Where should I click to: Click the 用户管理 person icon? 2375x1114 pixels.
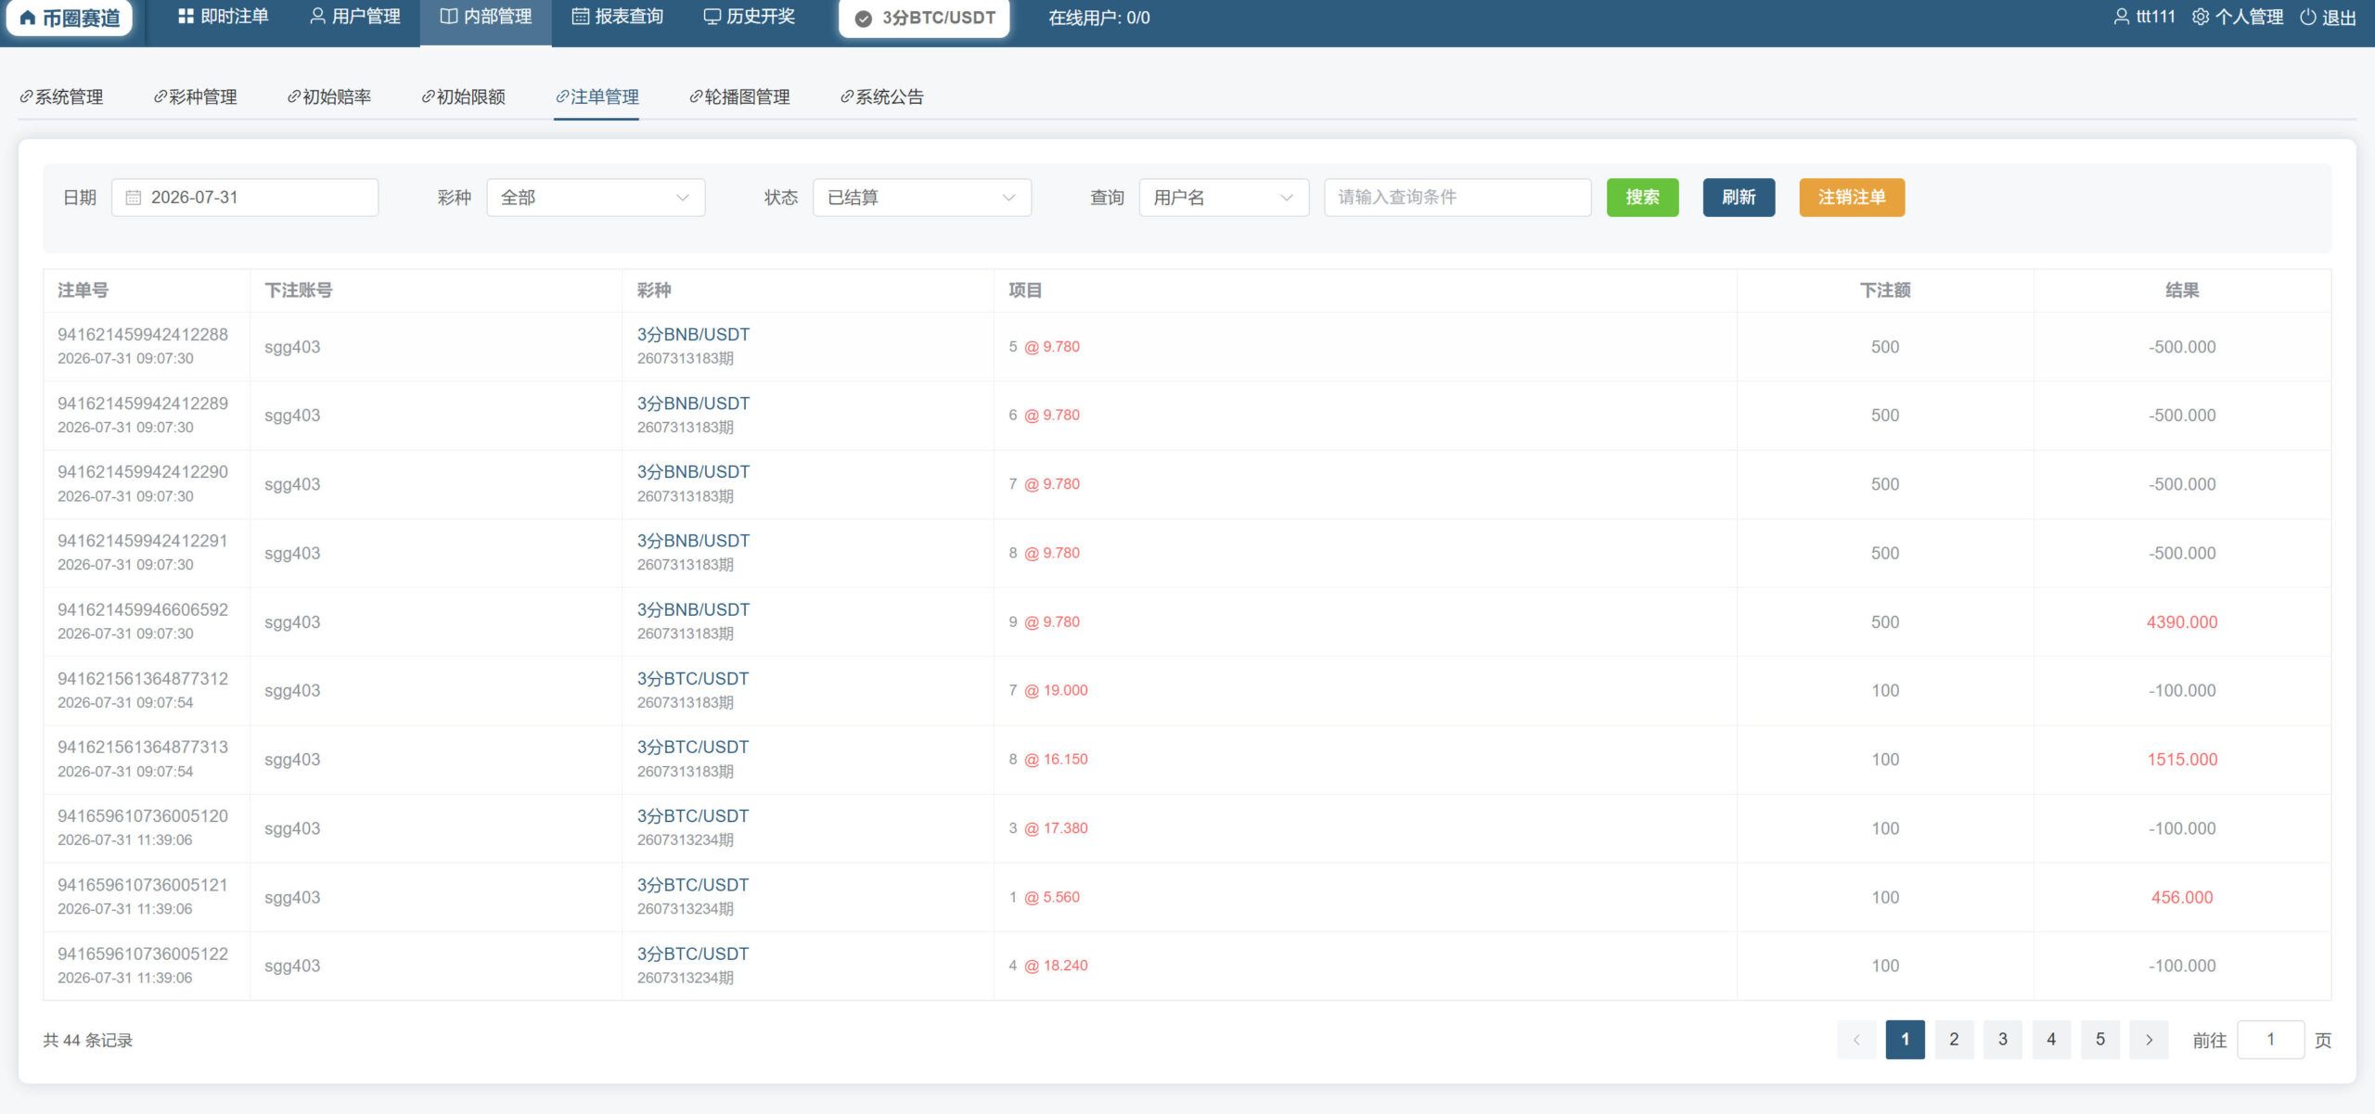[x=317, y=17]
